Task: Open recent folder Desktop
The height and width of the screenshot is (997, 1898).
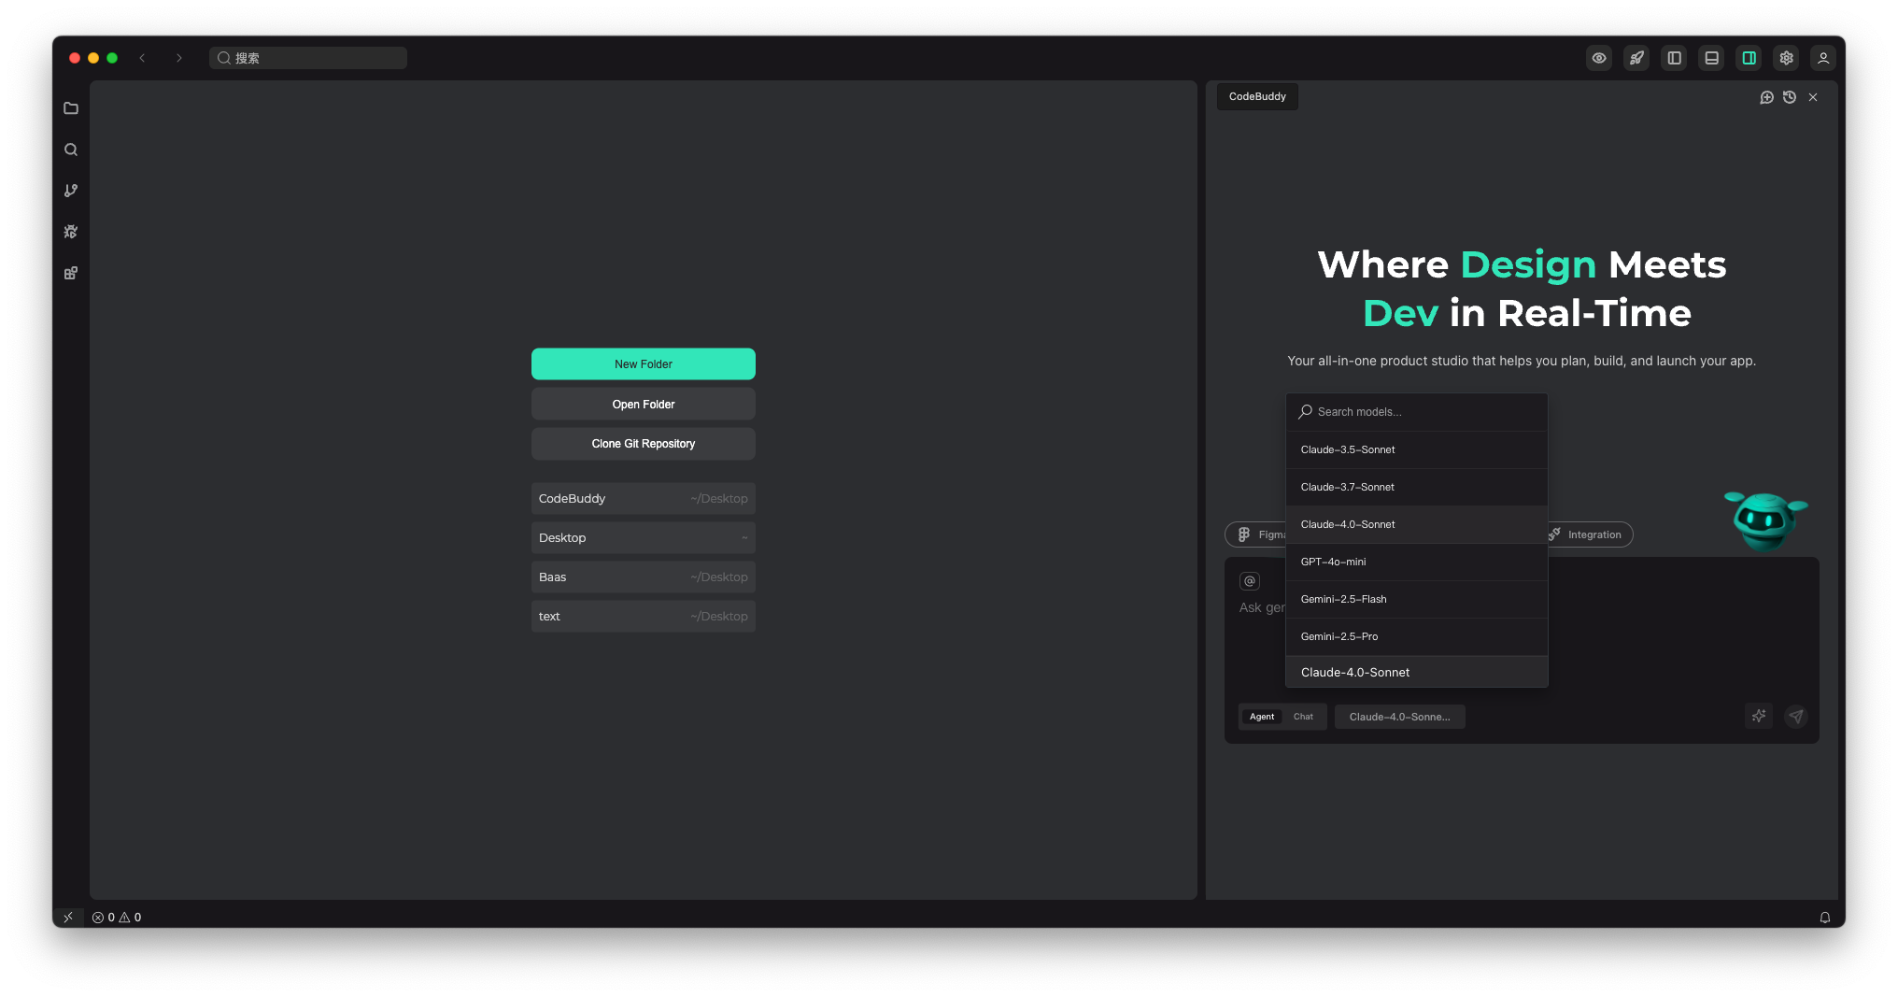Action: tap(644, 538)
